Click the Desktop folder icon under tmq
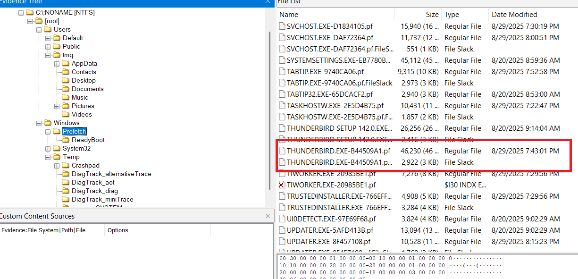578x279 pixels. coord(66,80)
